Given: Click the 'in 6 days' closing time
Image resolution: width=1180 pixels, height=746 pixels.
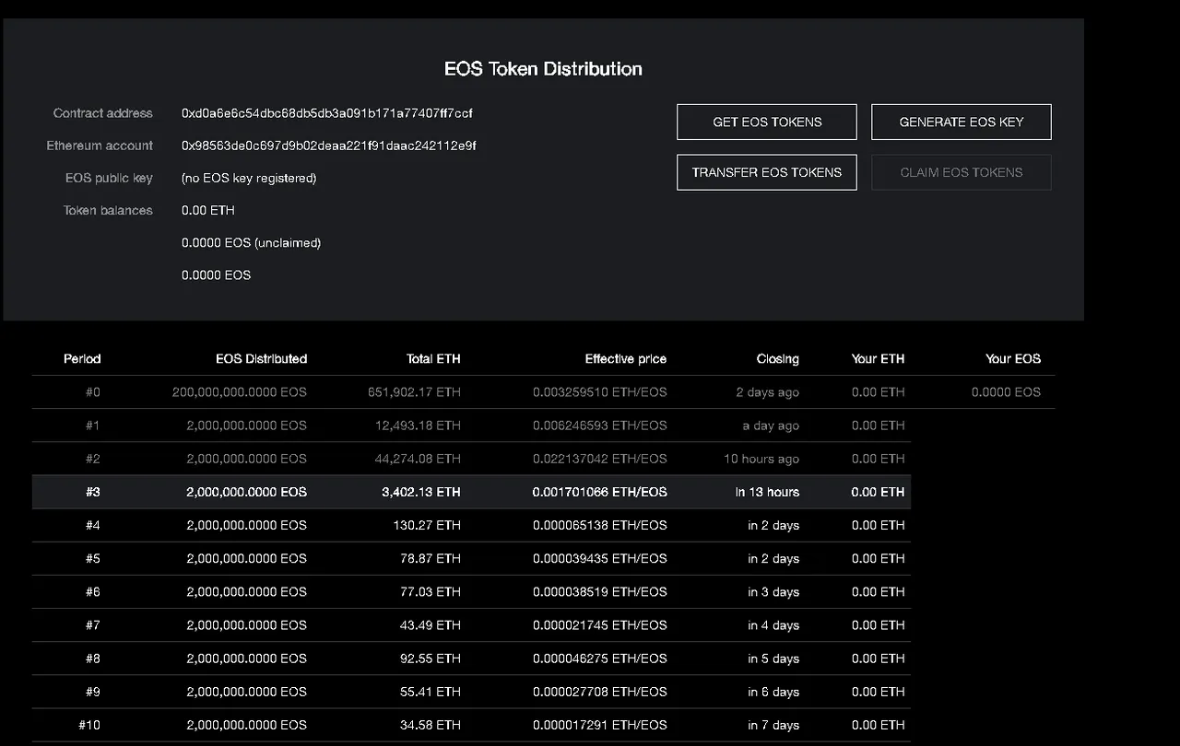Looking at the screenshot, I should tap(773, 692).
